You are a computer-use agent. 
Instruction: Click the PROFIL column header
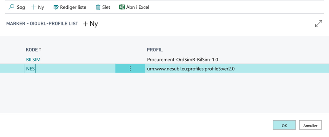[155, 50]
